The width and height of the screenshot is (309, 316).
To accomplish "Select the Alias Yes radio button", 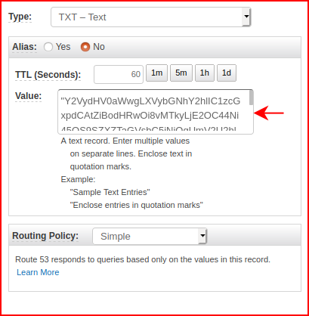I will point(48,47).
